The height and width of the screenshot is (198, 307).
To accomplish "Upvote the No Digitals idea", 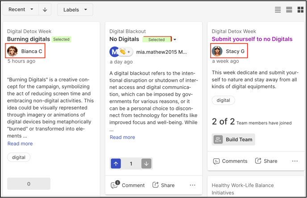I will pos(116,163).
